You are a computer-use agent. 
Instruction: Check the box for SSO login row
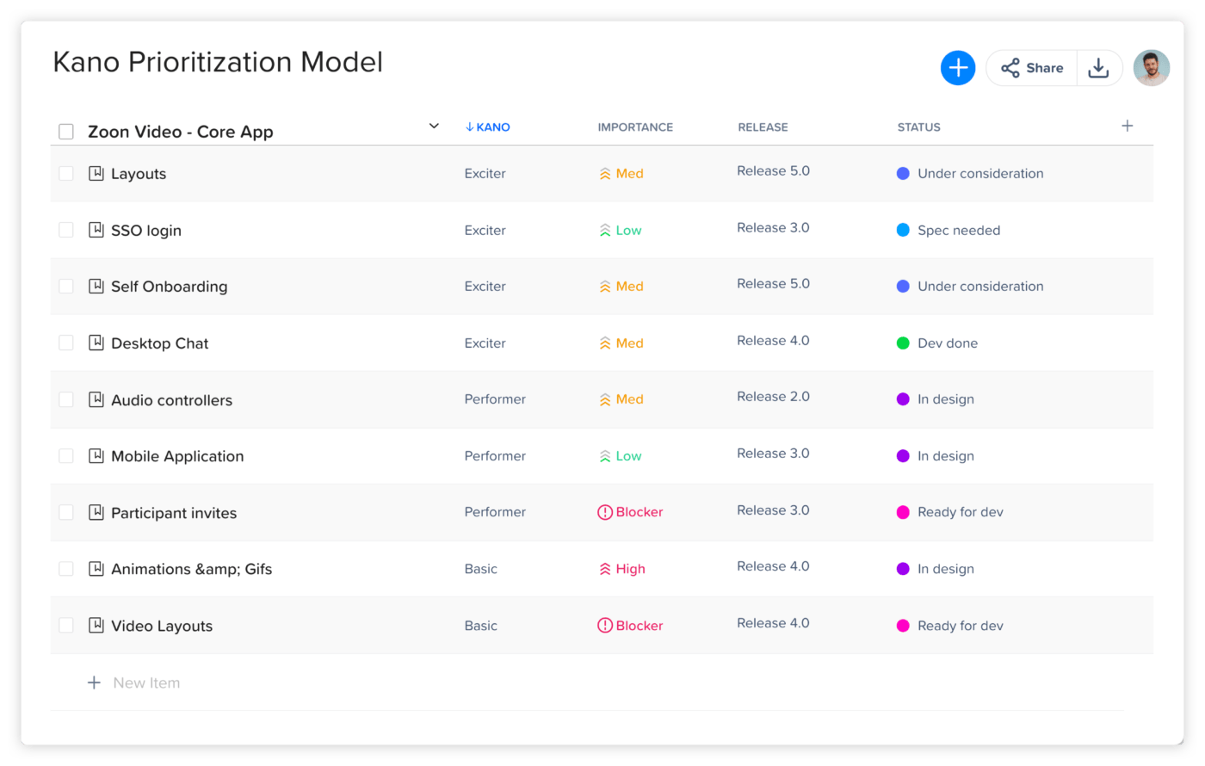pos(66,230)
